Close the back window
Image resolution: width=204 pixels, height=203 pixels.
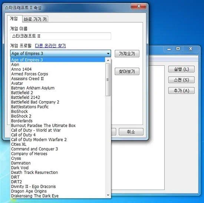[x=191, y=49]
